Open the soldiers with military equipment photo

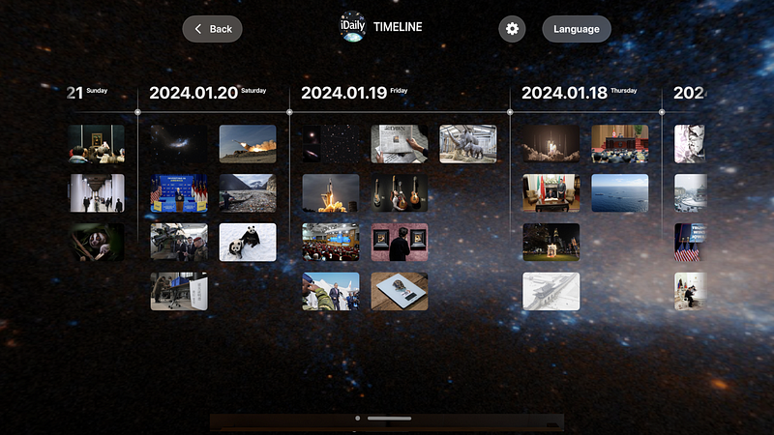pyautogui.click(x=179, y=243)
